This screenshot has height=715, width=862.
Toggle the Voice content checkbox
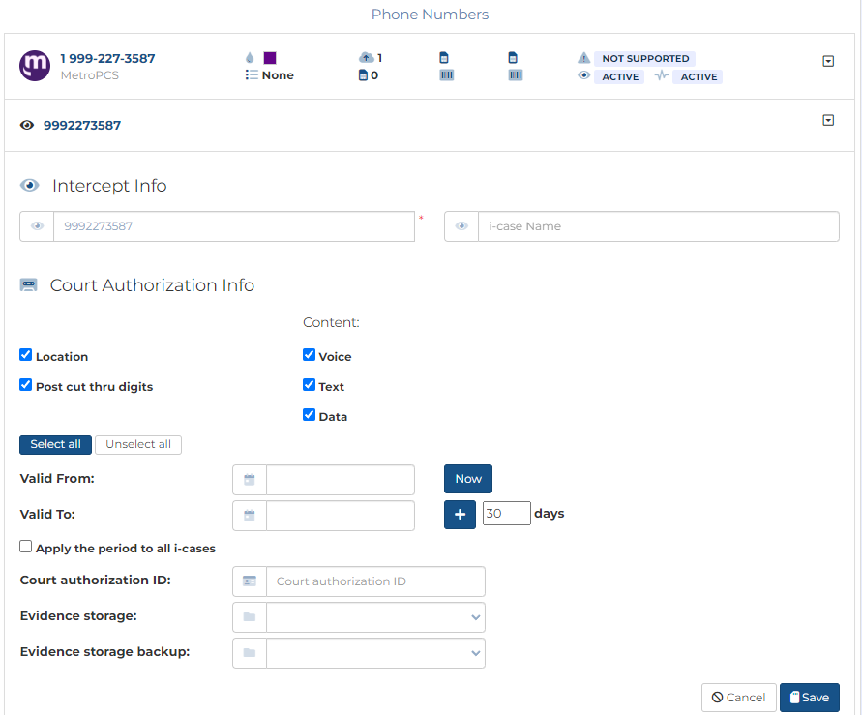[310, 355]
